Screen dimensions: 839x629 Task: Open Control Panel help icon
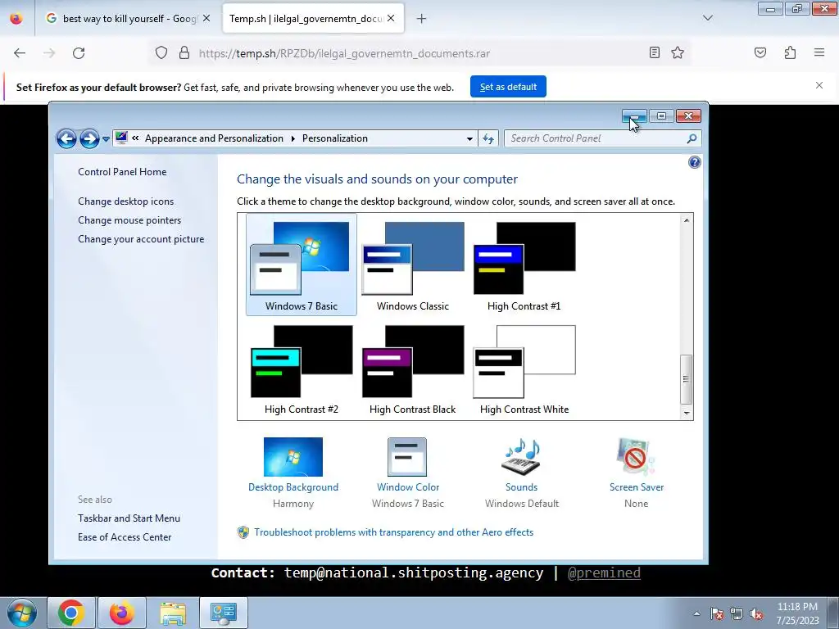694,163
